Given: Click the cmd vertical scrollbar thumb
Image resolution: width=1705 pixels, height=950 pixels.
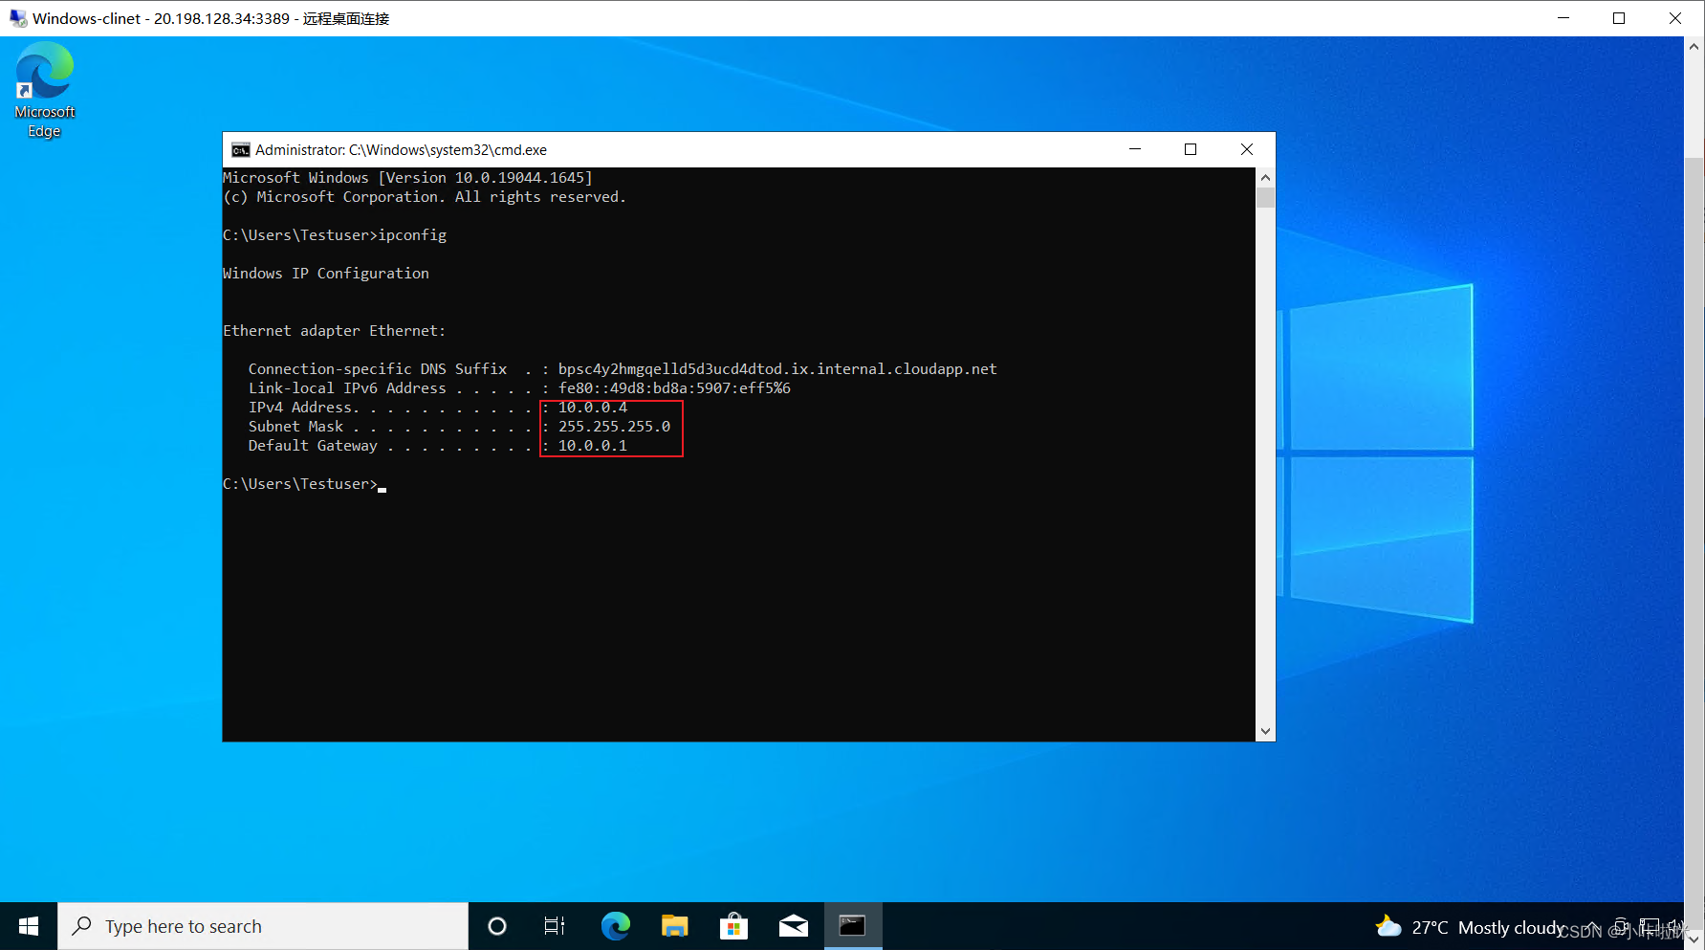Looking at the screenshot, I should pyautogui.click(x=1265, y=198).
